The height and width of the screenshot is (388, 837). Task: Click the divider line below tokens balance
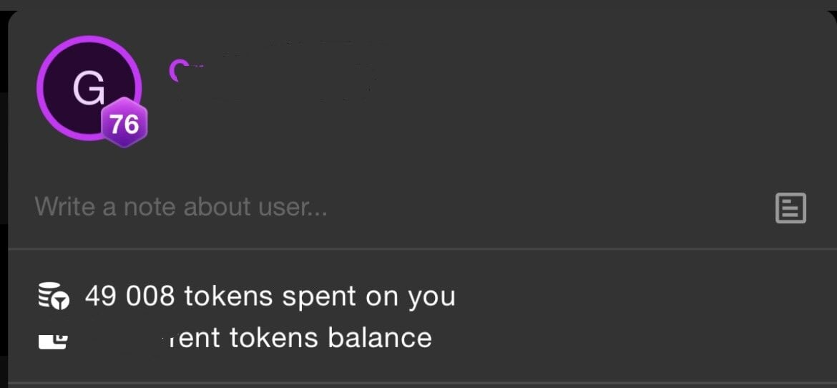422,383
